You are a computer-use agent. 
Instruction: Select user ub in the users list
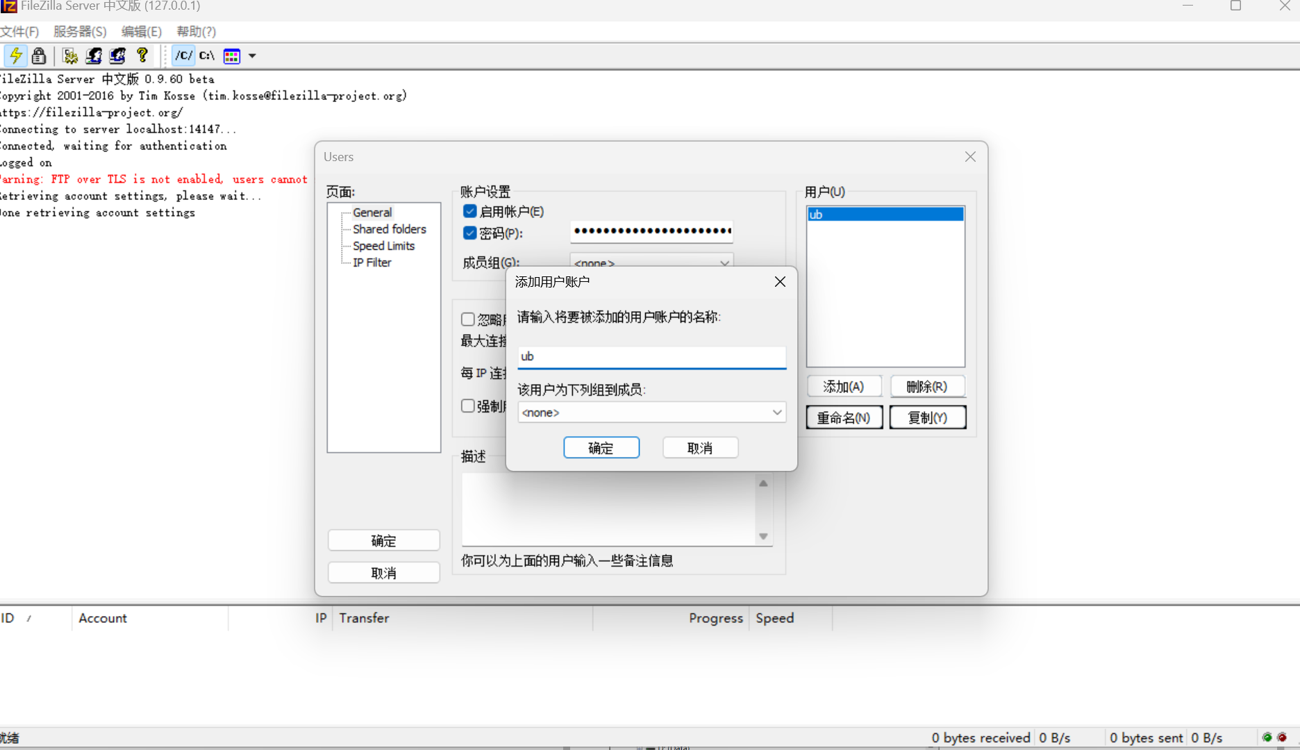885,215
